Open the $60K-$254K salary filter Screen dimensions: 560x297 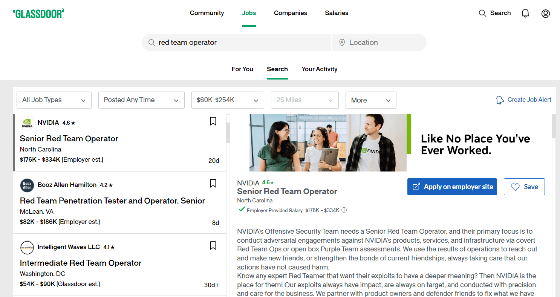228,100
